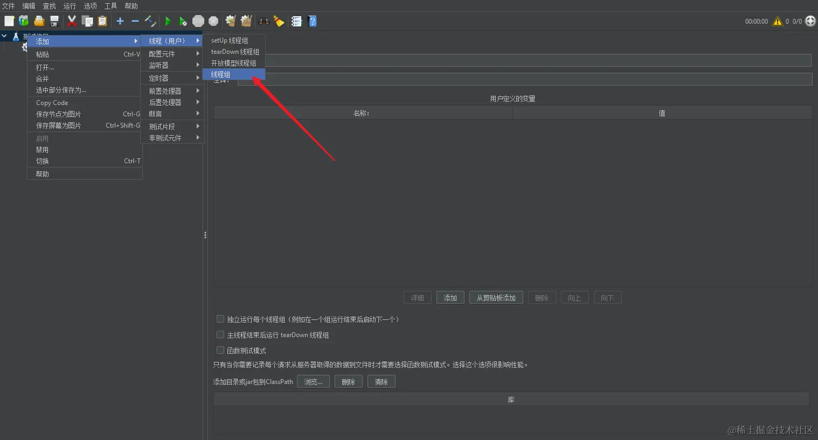818x440 pixels.
Task: Open the 查找 menu
Action: pyautogui.click(x=49, y=6)
